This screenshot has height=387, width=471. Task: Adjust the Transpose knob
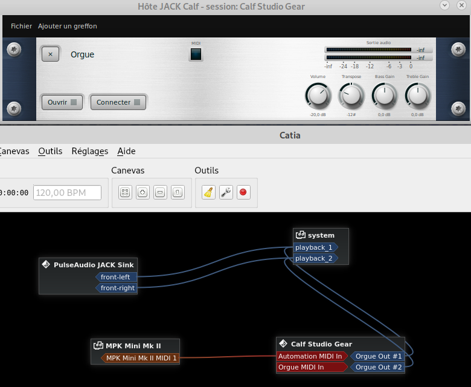(351, 96)
